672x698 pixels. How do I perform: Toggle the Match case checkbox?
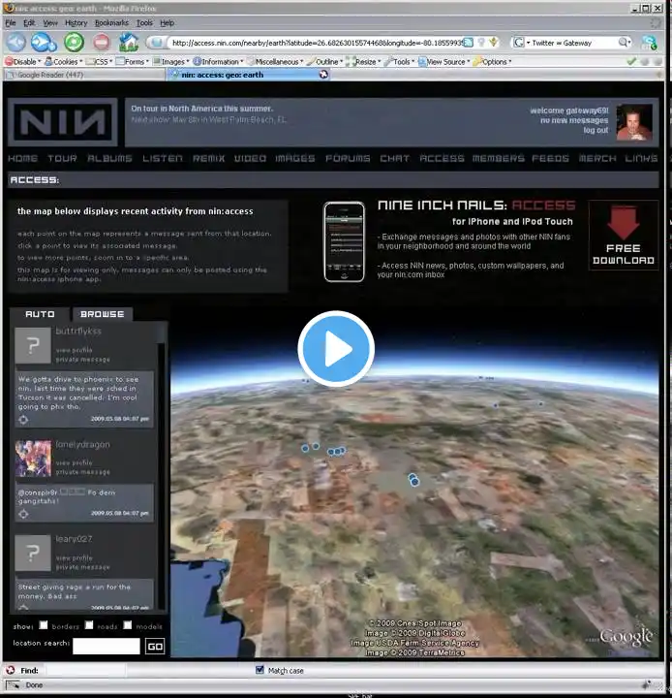(260, 670)
